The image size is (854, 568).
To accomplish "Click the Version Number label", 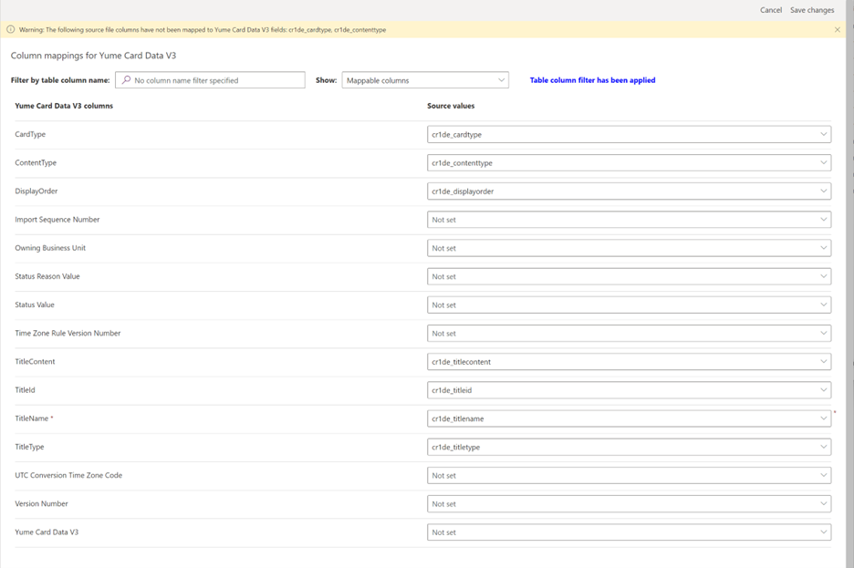I will click(41, 503).
